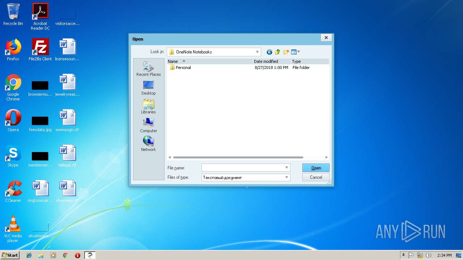Image resolution: width=463 pixels, height=260 pixels.
Task: Select the licensesoun document on desktop
Action: tap(67, 50)
